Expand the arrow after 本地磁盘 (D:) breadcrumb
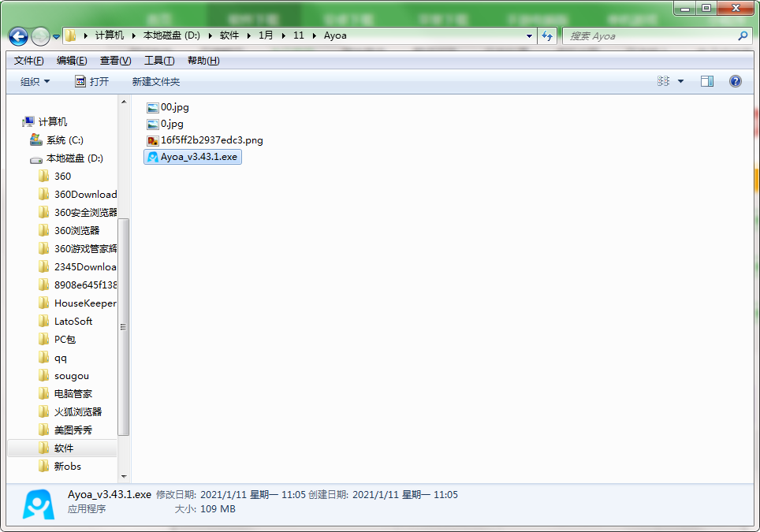This screenshot has height=532, width=760. [x=210, y=35]
